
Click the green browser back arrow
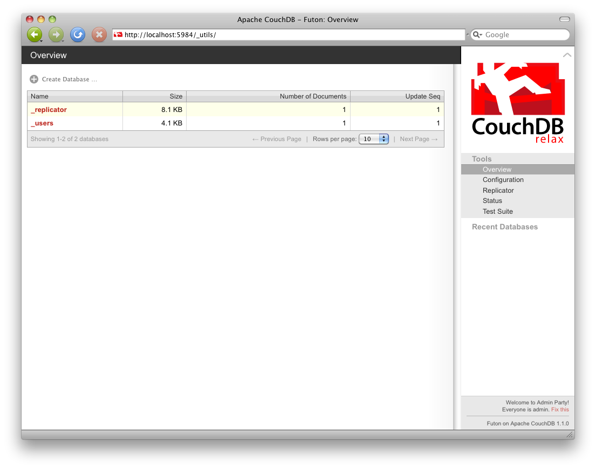[34, 35]
